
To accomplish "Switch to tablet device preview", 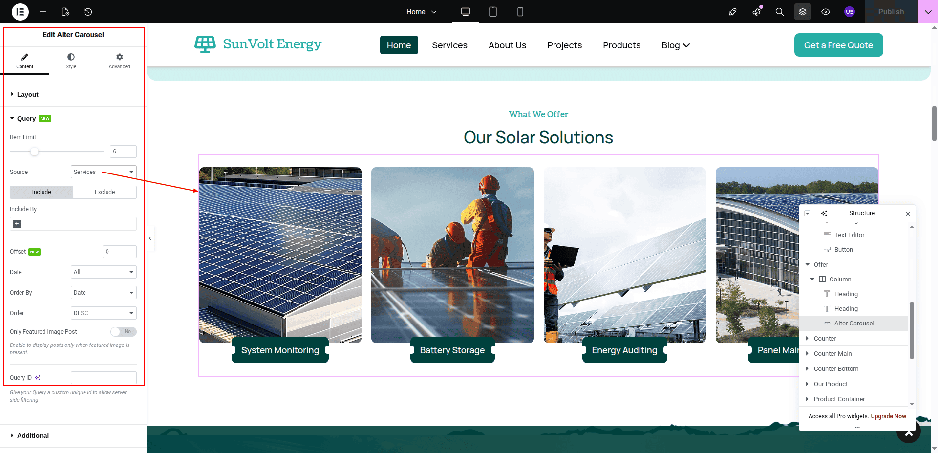I will click(493, 12).
